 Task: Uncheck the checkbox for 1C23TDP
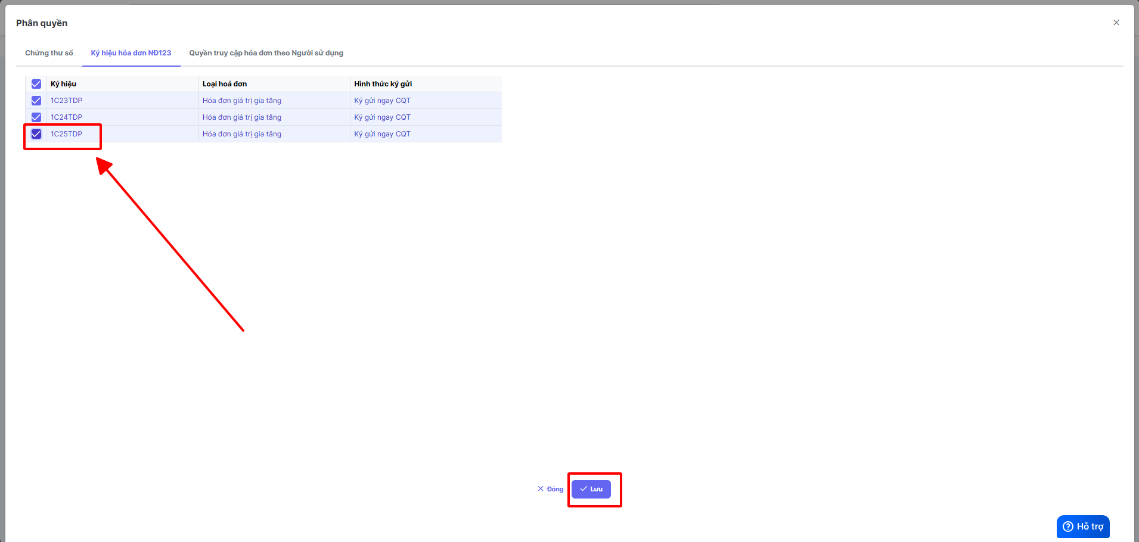pos(36,101)
